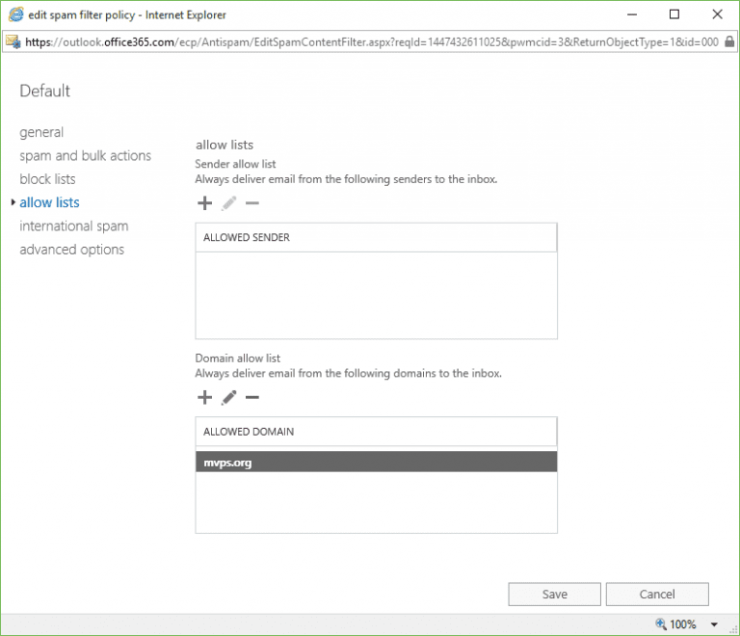Add a sender to the Sender allow list
Screen dimensions: 740x636
pos(205,203)
